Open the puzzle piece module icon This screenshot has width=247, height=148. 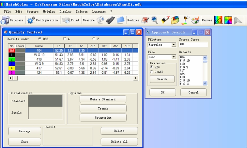[175, 20]
